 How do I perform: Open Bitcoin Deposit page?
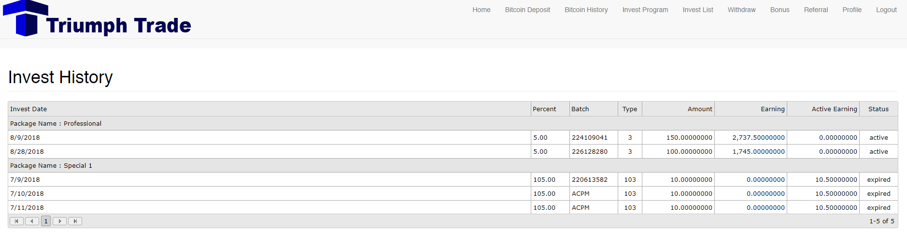pyautogui.click(x=527, y=10)
